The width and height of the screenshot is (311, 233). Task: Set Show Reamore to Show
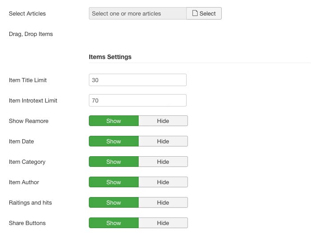coord(114,121)
